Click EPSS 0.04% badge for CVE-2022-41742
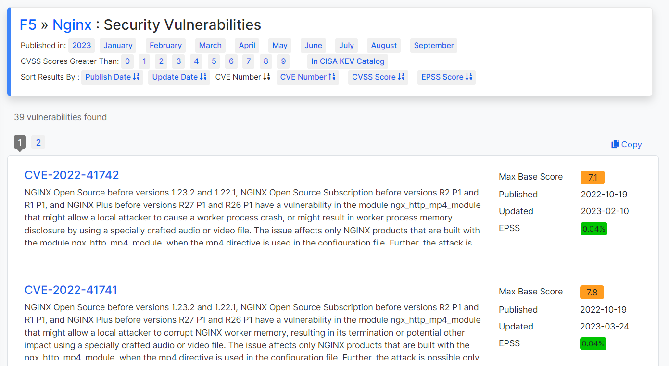The image size is (669, 366). coord(594,229)
